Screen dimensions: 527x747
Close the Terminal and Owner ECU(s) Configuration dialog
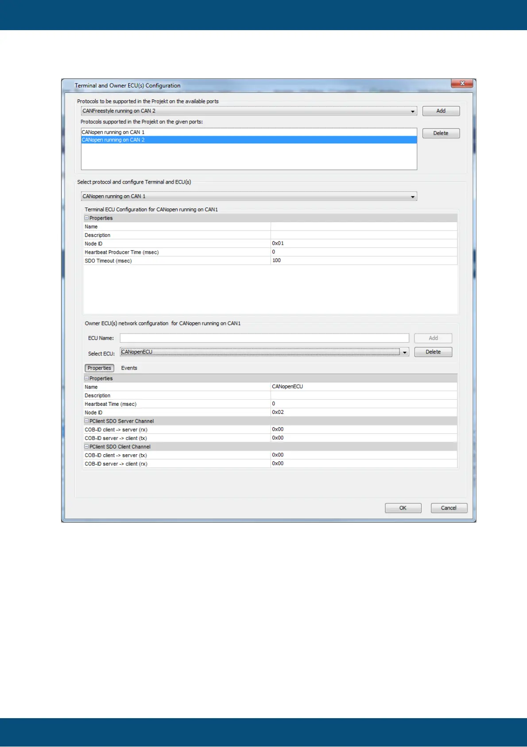[x=462, y=83]
